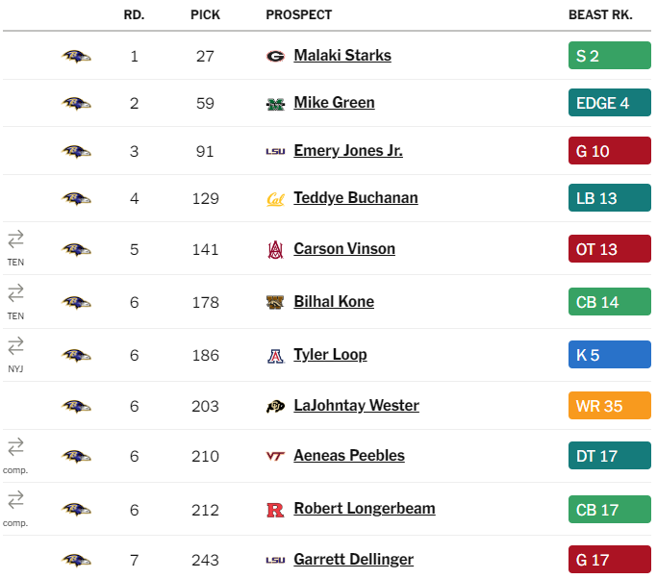The height and width of the screenshot is (579, 657).
Task: Click the Ravens logo in the pick 27 row
Action: point(76,56)
